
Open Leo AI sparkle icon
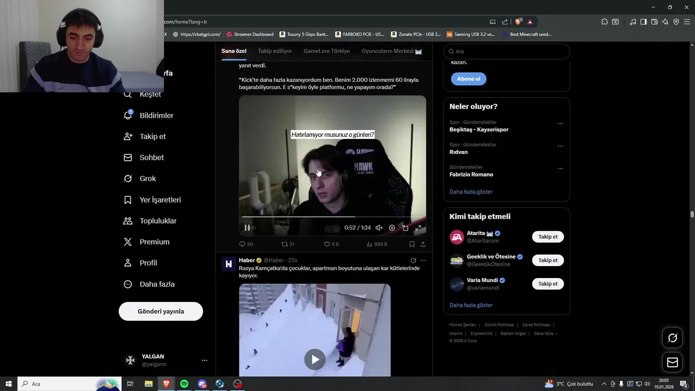pyautogui.click(x=665, y=22)
